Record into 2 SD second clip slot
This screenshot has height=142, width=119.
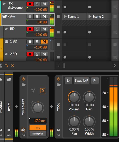[x=89, y=57]
